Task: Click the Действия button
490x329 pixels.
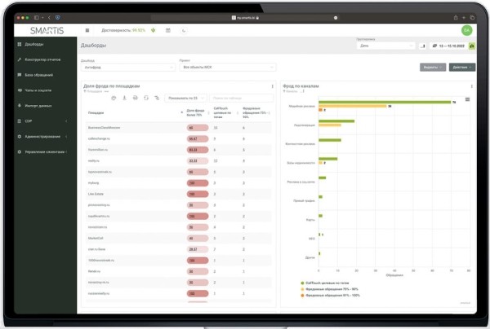Action: (461, 67)
